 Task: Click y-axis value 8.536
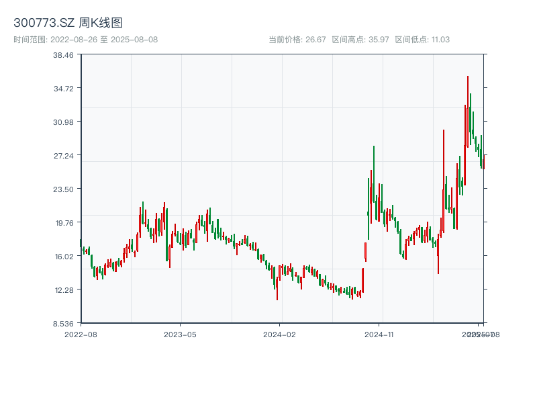pyautogui.click(x=63, y=324)
